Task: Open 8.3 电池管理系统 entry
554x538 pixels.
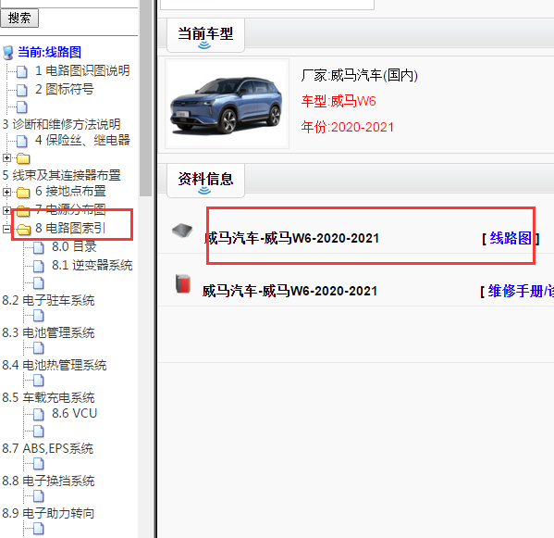Action: click(48, 332)
